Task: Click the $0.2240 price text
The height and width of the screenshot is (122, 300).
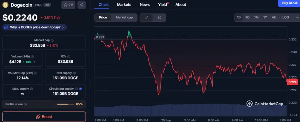Action: [x=20, y=18]
